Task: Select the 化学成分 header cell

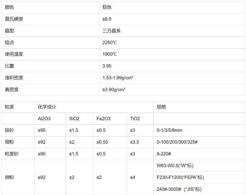Action: click(47, 107)
